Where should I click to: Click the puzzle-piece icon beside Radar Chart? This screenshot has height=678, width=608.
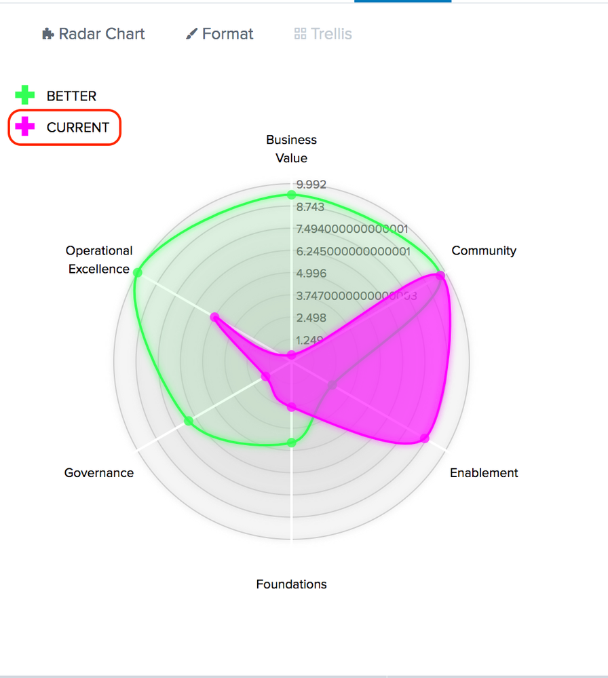coord(47,34)
